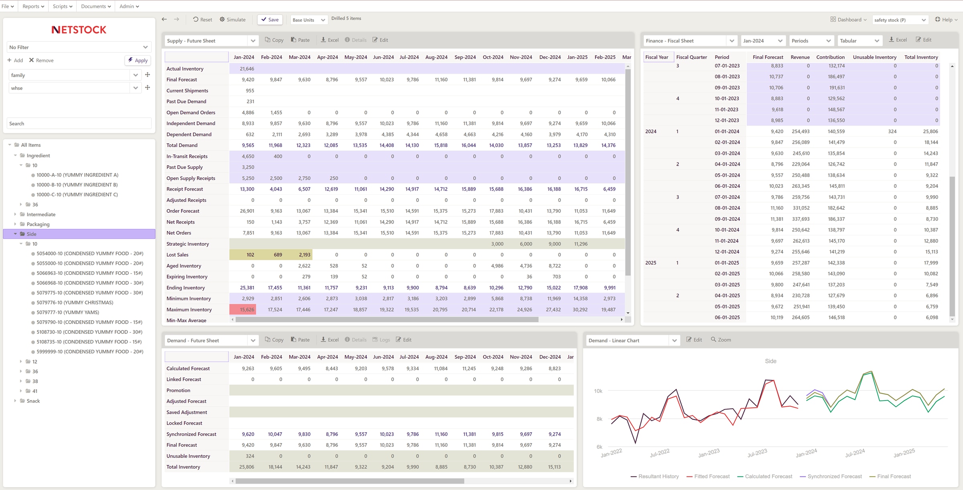Click the Reset icon in toolbar
This screenshot has height=490, width=963.
tap(196, 19)
